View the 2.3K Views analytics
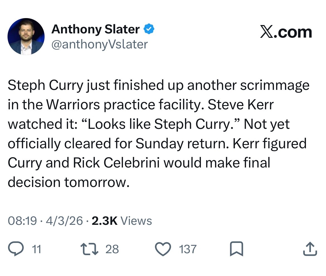 point(121,221)
